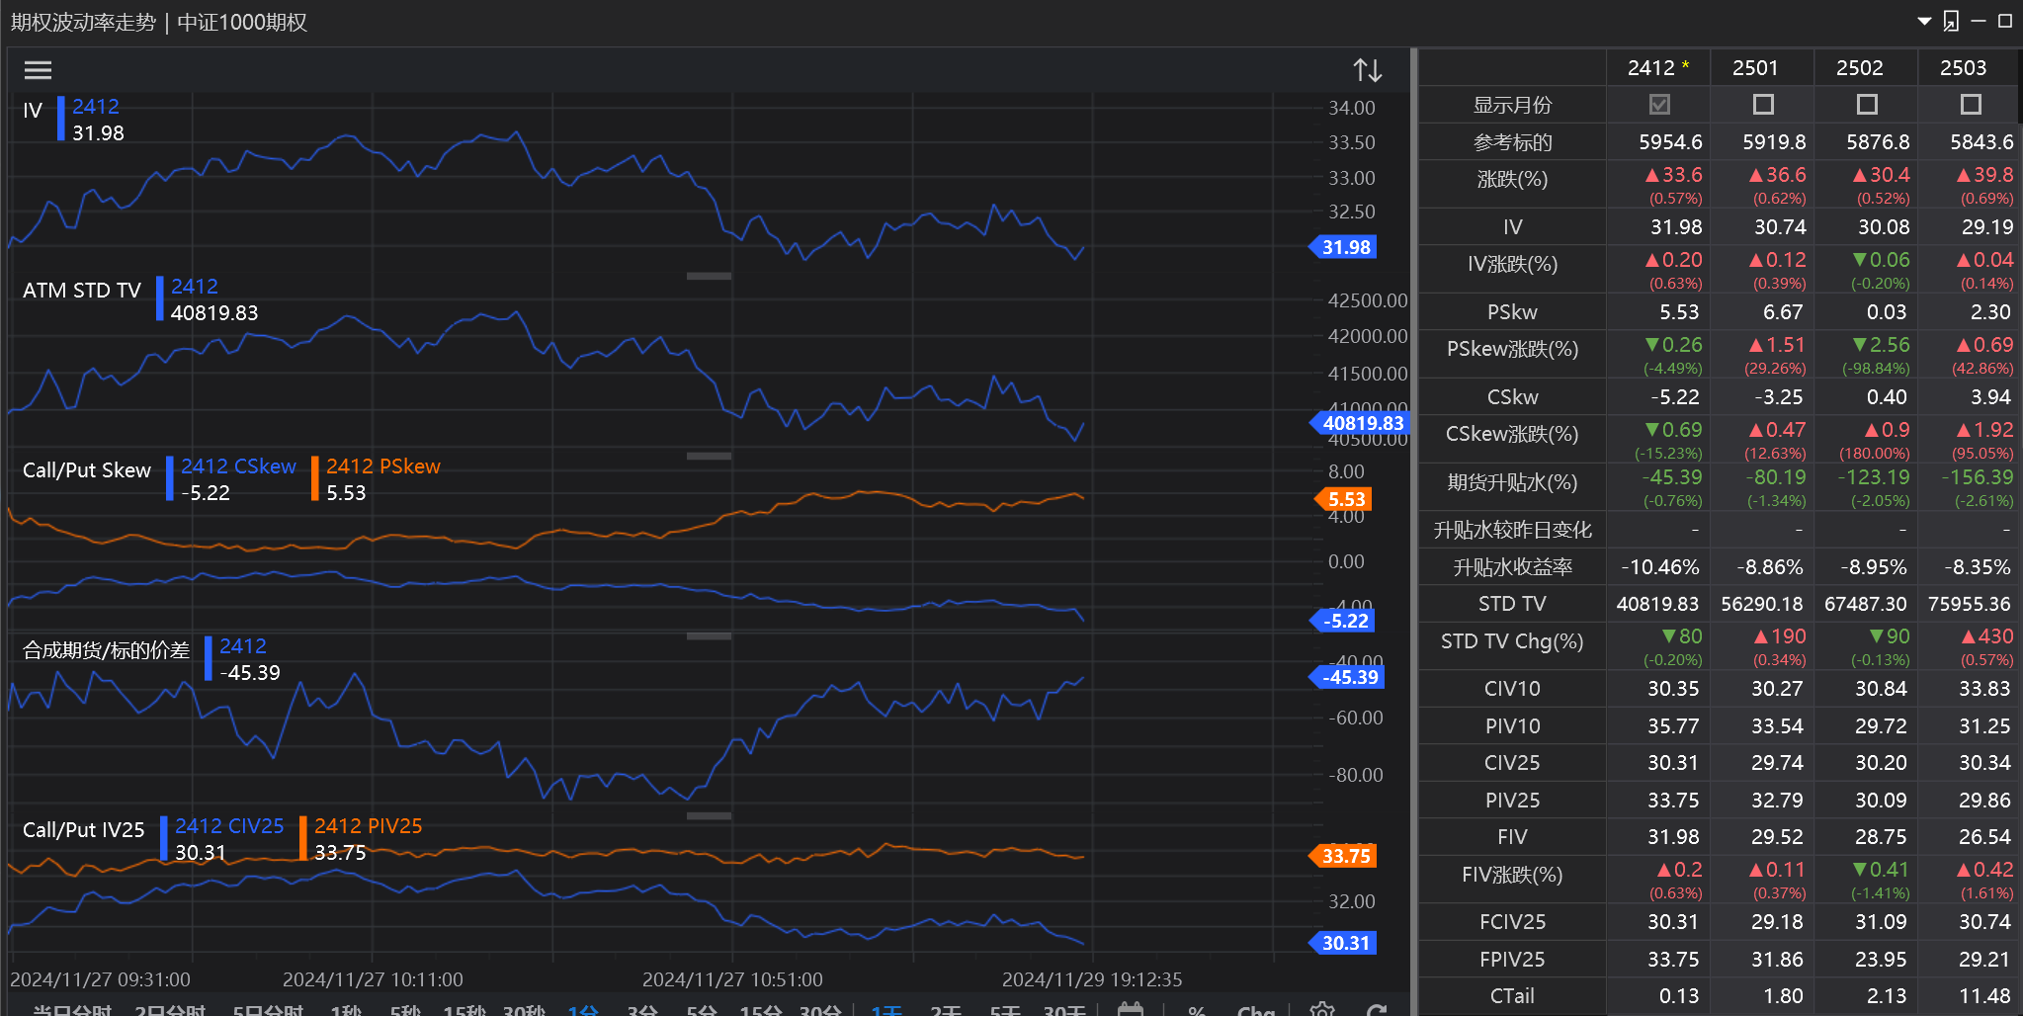Select the 2日分时 view button
The height and width of the screenshot is (1016, 2023).
(x=170, y=1010)
